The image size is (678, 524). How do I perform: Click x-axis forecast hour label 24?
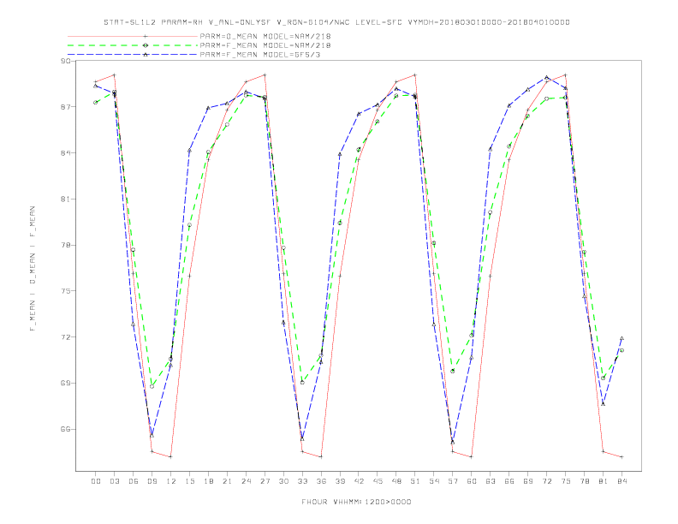(246, 481)
